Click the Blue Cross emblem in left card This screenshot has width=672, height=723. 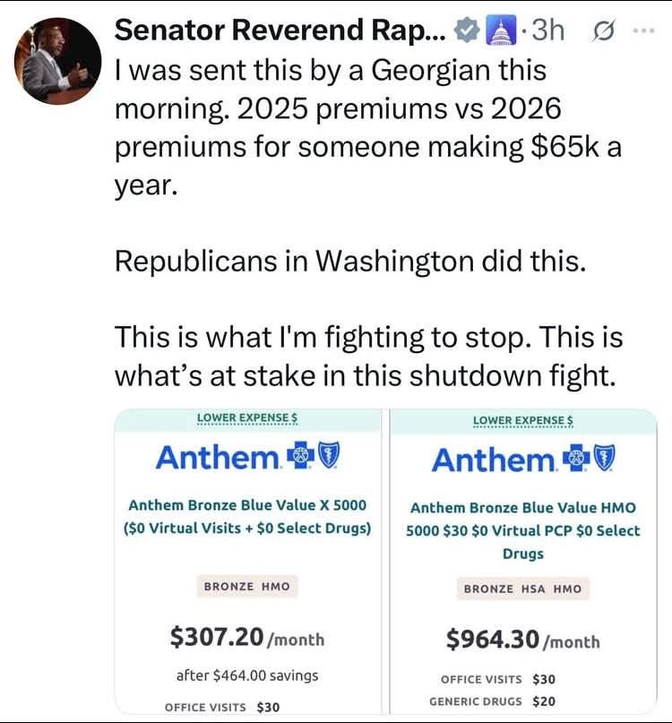click(x=300, y=457)
